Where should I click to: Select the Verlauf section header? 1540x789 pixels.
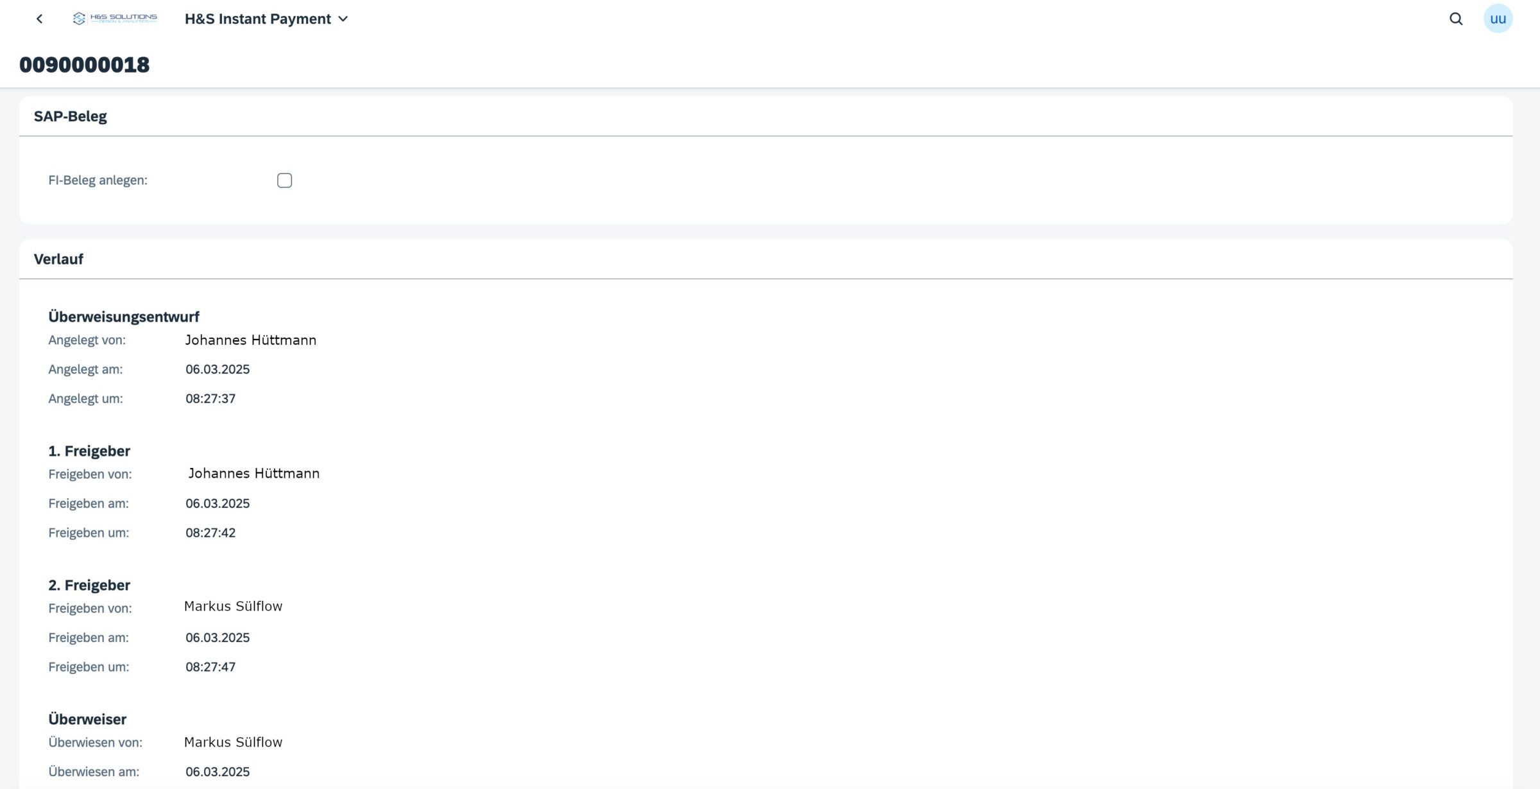pyautogui.click(x=58, y=259)
